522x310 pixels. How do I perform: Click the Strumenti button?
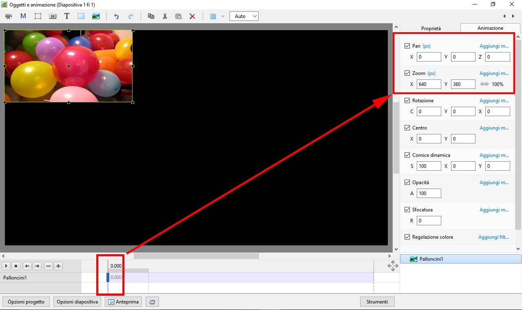[377, 302]
